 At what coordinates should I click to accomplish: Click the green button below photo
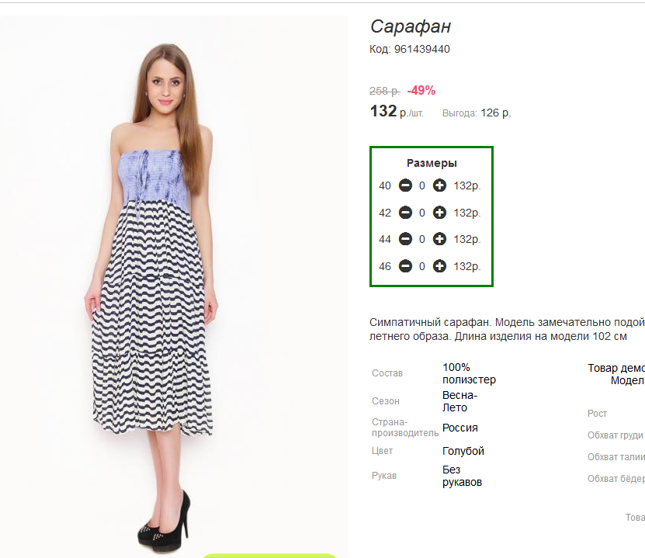pyautogui.click(x=269, y=556)
